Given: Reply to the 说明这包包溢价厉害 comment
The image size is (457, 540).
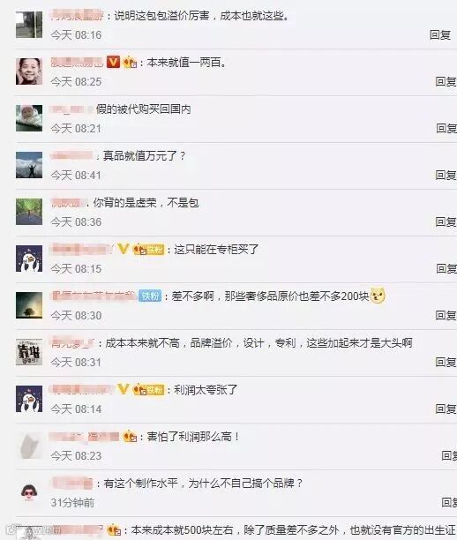Looking at the screenshot, I should [x=440, y=34].
